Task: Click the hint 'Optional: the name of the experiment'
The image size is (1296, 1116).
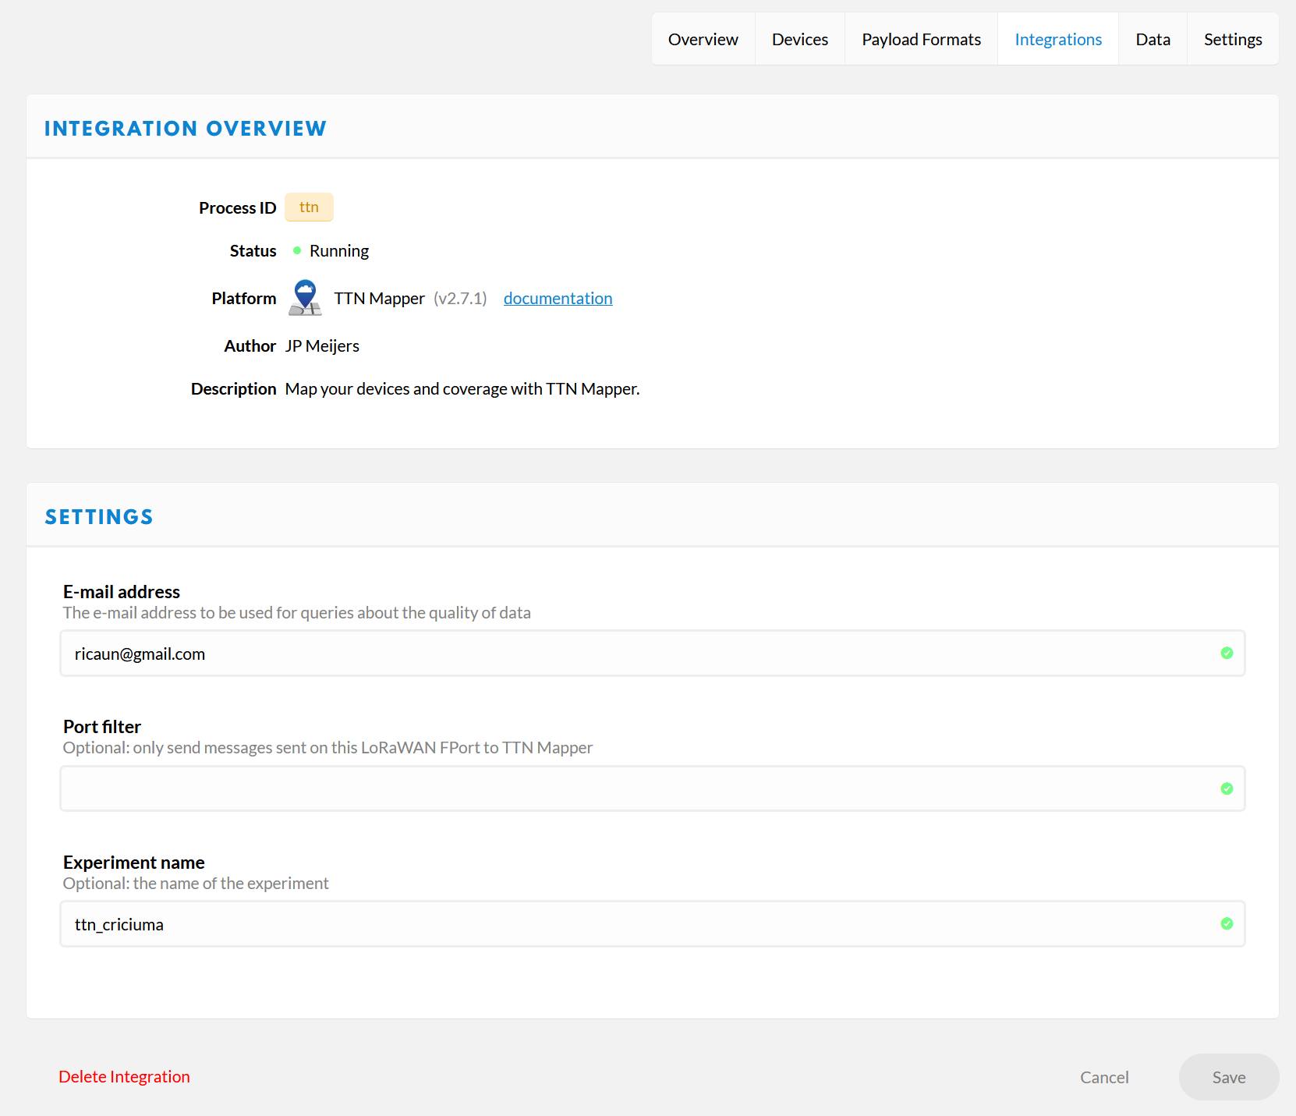Action: tap(196, 883)
